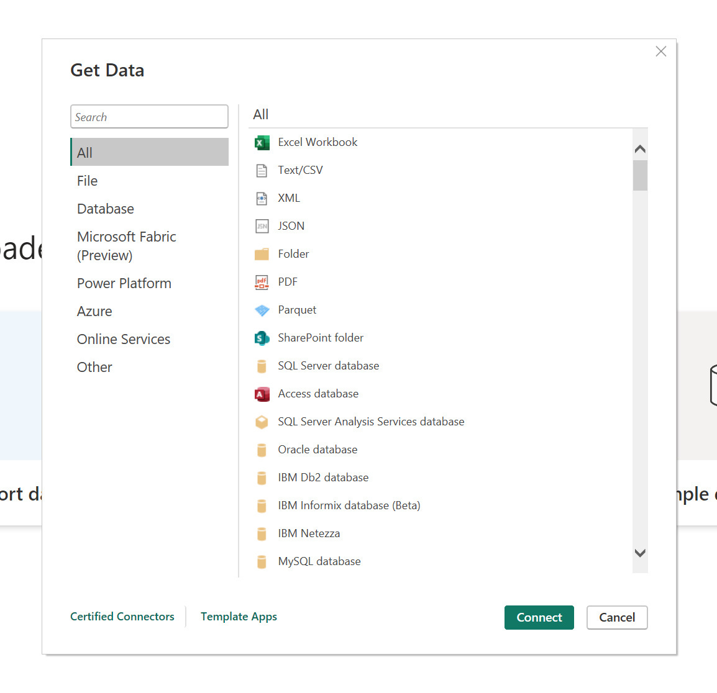Select SQL Server Analysis Services database text
This screenshot has height=693, width=717.
click(x=371, y=422)
